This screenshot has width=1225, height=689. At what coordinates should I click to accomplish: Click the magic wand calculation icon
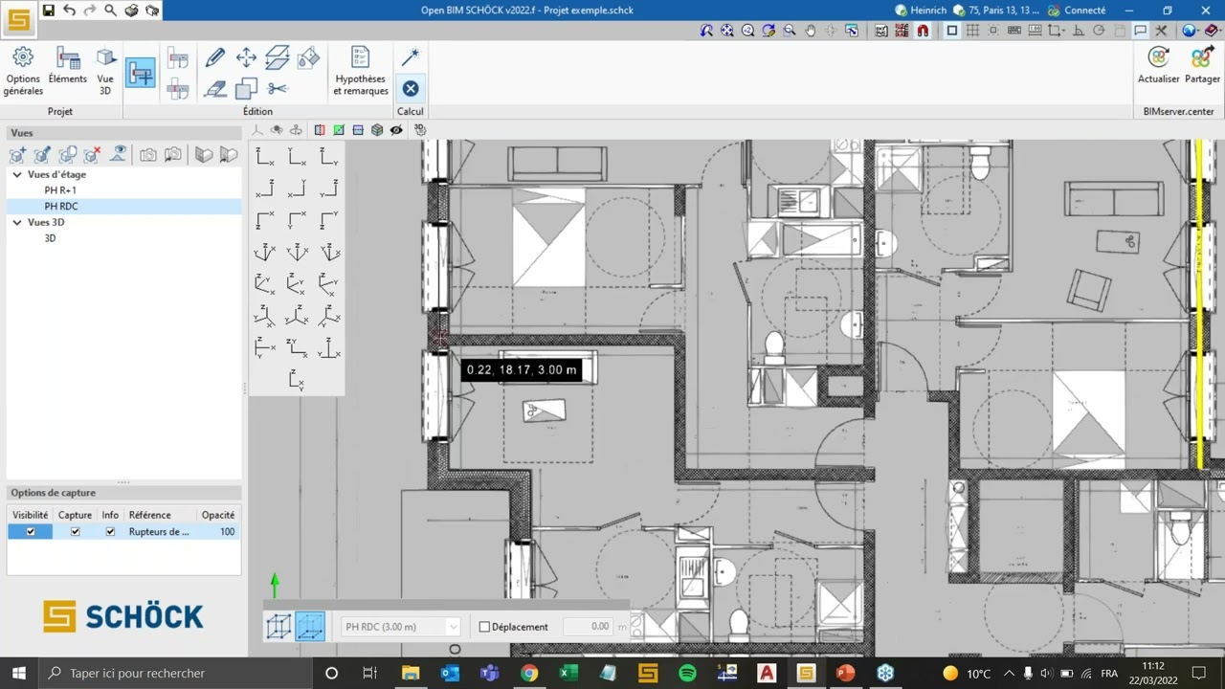coord(411,57)
